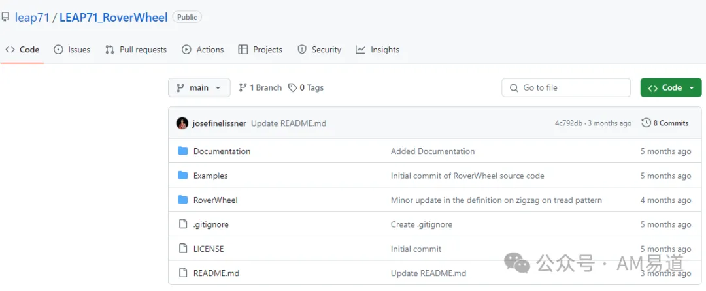Viewport: 706px width, 291px height.
Task: Open the Documentation folder
Action: tap(222, 151)
